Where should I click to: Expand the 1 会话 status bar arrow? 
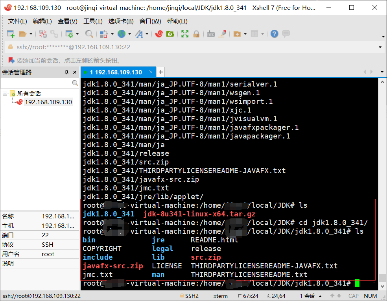(321, 296)
